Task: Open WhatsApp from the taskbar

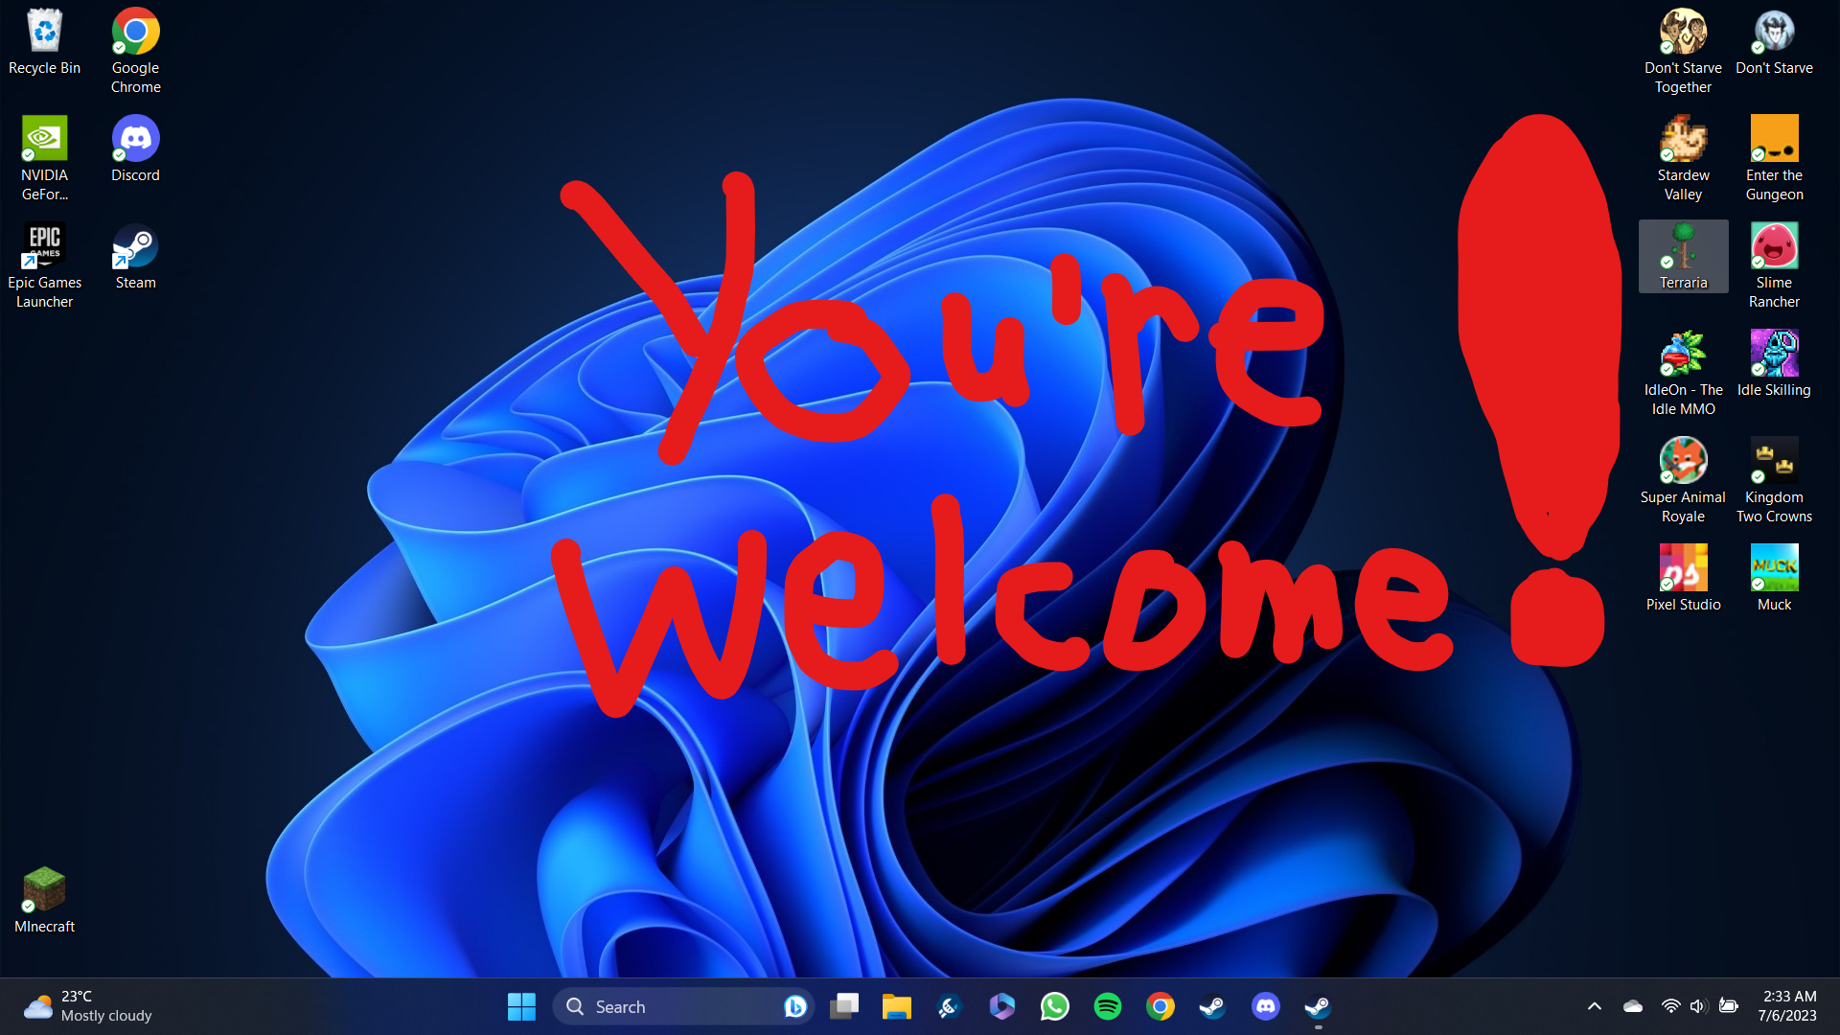Action: 1054,1006
